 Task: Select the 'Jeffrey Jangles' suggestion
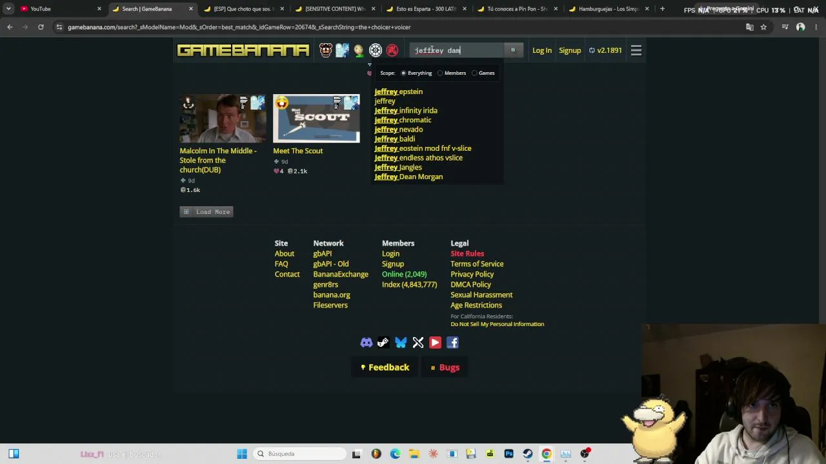pyautogui.click(x=398, y=168)
